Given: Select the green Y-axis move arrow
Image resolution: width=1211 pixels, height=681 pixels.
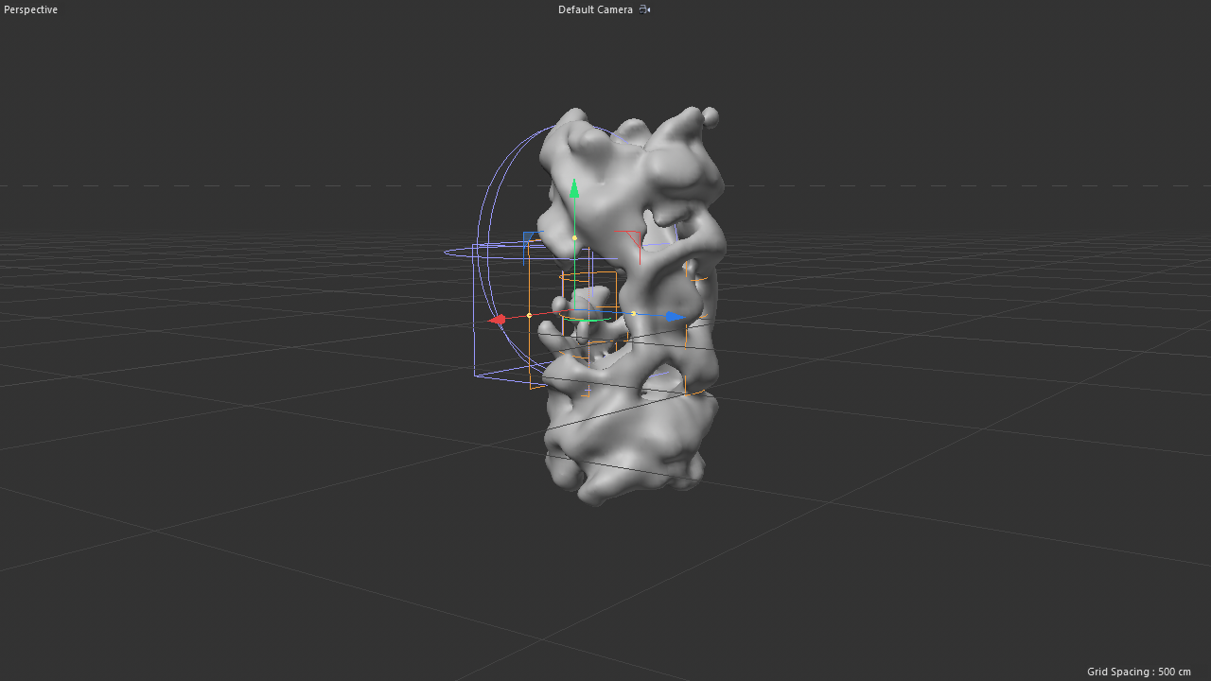Looking at the screenshot, I should (575, 191).
